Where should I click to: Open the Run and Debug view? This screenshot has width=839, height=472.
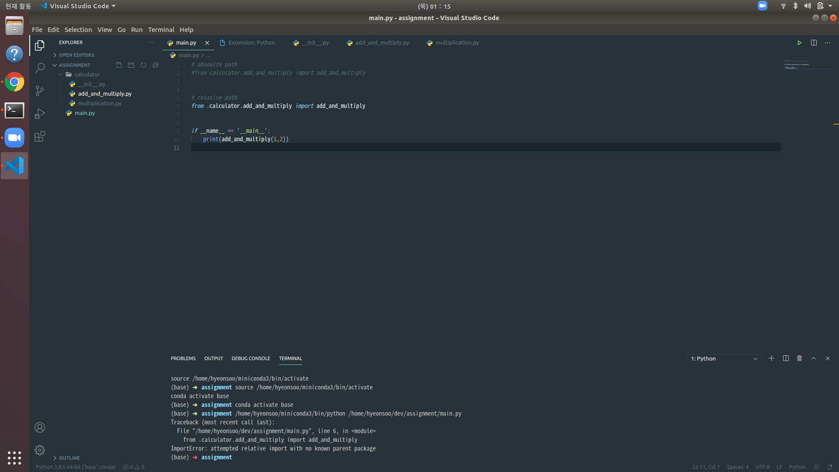coord(40,114)
